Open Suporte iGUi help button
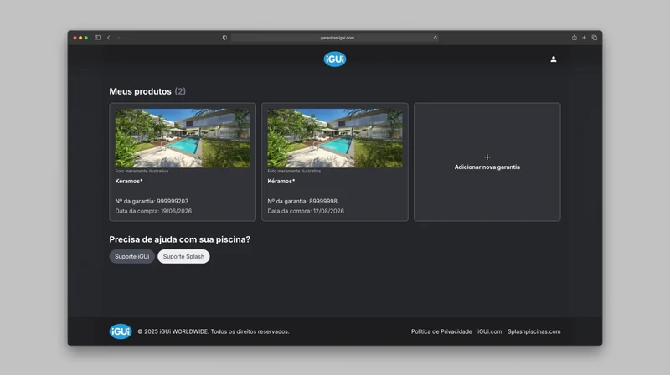This screenshot has height=375, width=670. click(132, 257)
